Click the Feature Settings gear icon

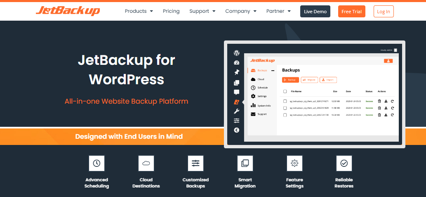[294, 163]
